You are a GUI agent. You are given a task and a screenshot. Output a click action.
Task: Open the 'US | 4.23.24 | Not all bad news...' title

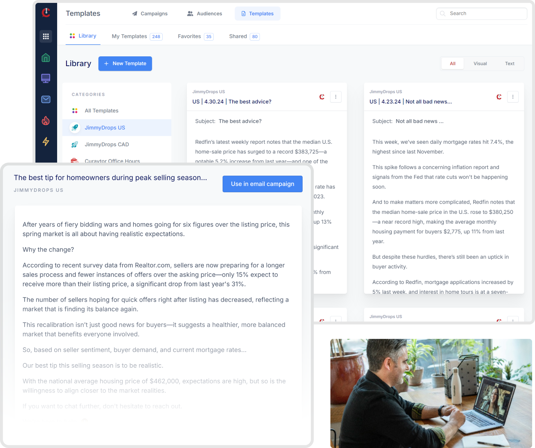coord(411,102)
